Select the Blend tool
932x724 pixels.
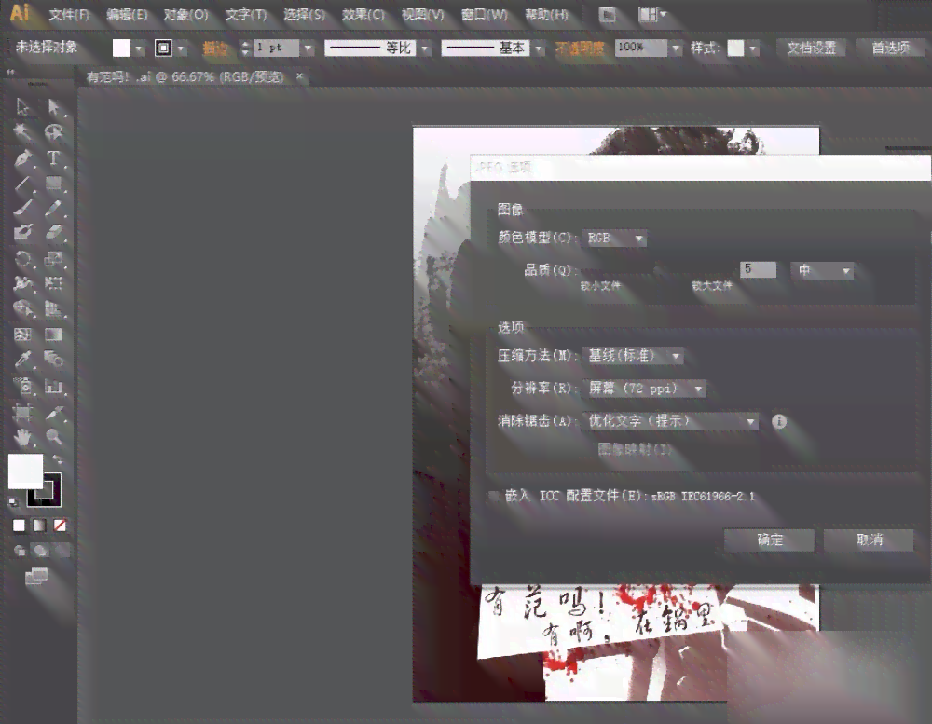click(53, 360)
